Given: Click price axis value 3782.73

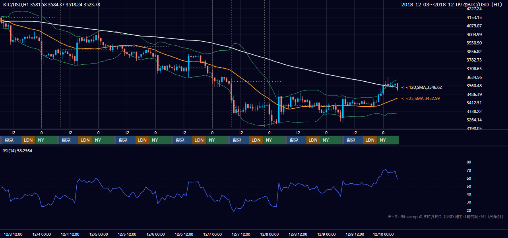Looking at the screenshot, I should tap(474, 60).
